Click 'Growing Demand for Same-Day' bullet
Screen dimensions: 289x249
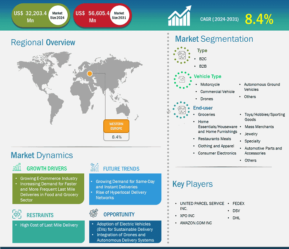125,184
